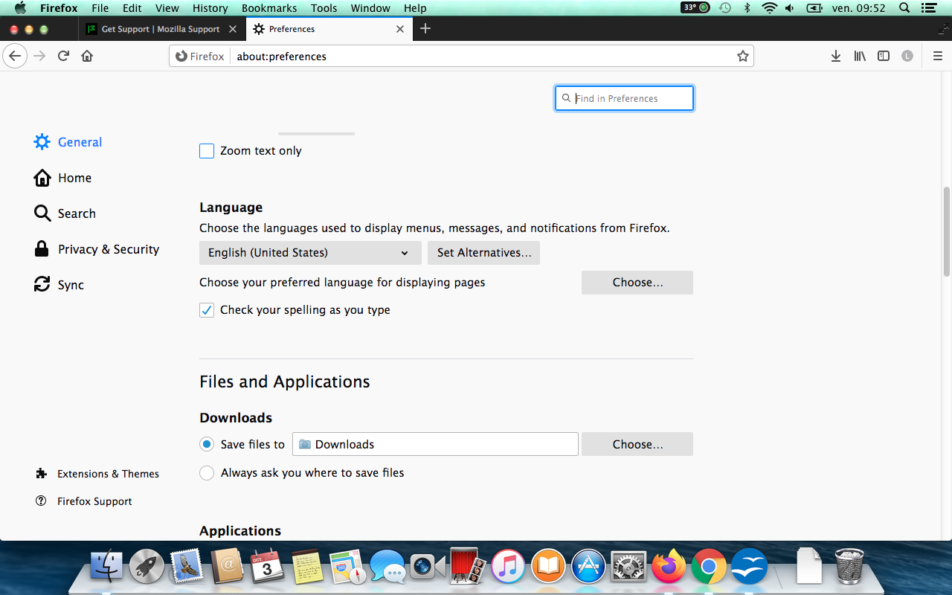Click the battery status icon
Image resolution: width=952 pixels, height=595 pixels.
[814, 8]
